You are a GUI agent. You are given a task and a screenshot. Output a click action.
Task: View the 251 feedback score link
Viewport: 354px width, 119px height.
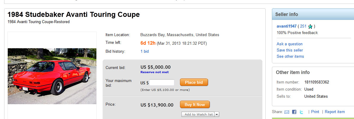pyautogui.click(x=303, y=26)
